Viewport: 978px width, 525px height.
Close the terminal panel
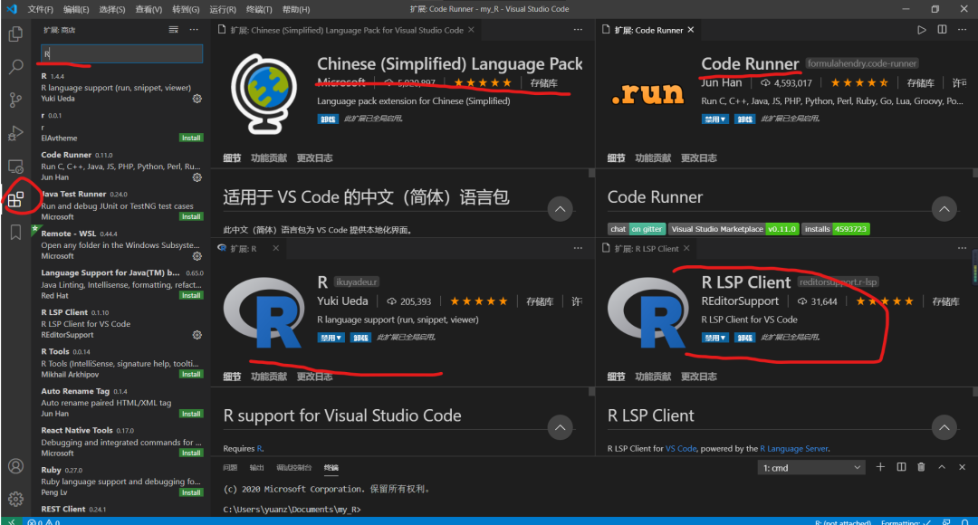tap(962, 467)
